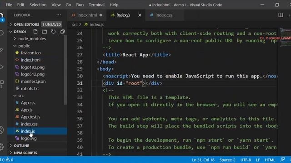This screenshot has width=291, height=163.
Task: Change encoding via UTF-8 entry
Action: pyautogui.click(x=246, y=160)
